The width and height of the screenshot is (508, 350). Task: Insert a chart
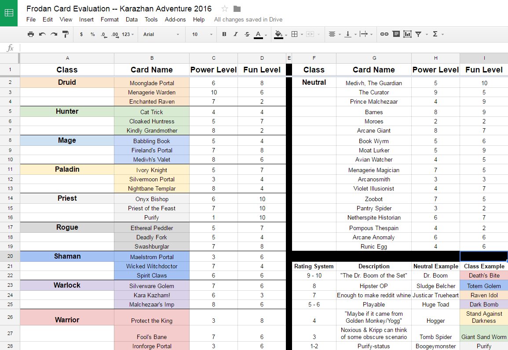[x=407, y=34]
